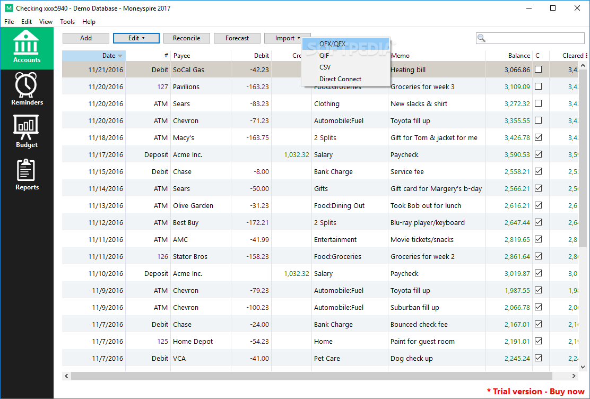Open the Help menu
590x399 pixels.
click(89, 21)
